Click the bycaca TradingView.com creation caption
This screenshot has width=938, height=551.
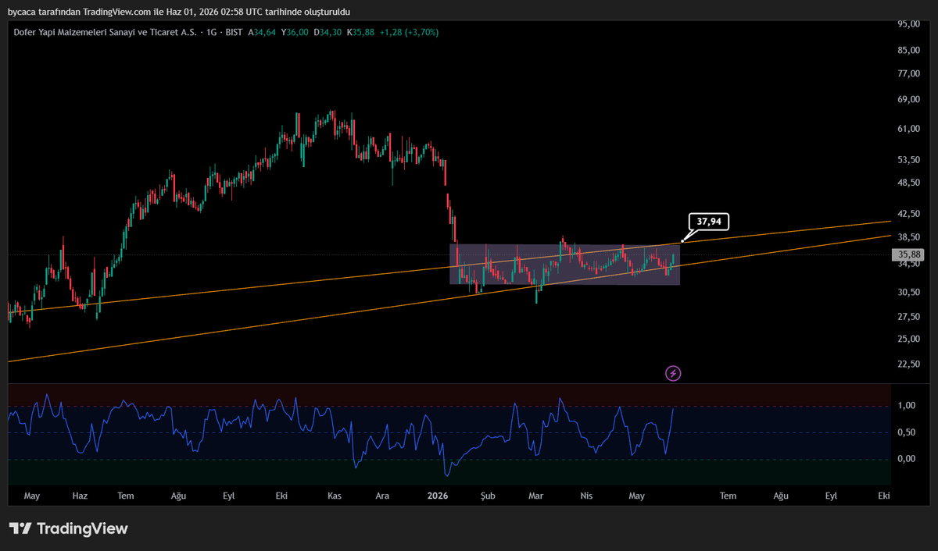pos(178,12)
